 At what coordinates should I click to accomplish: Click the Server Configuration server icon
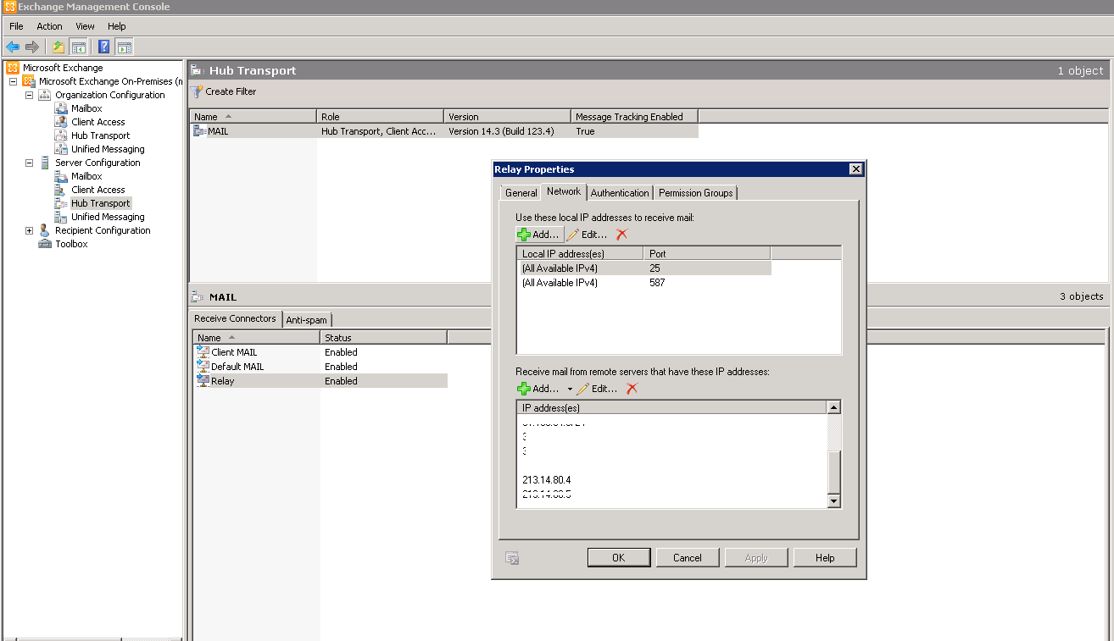point(45,163)
